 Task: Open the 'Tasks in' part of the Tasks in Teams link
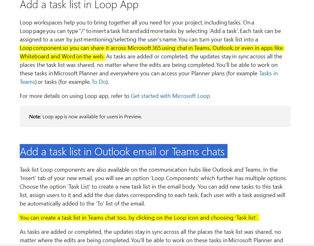268,73
